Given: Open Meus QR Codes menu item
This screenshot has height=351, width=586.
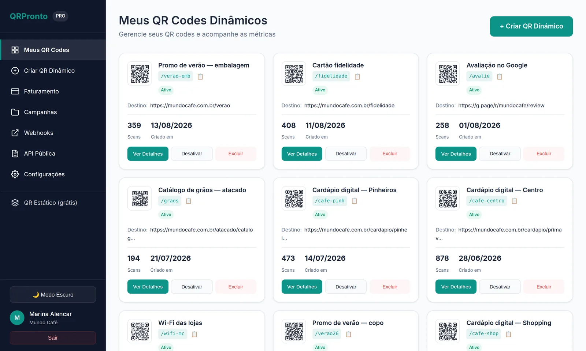Looking at the screenshot, I should (x=53, y=50).
